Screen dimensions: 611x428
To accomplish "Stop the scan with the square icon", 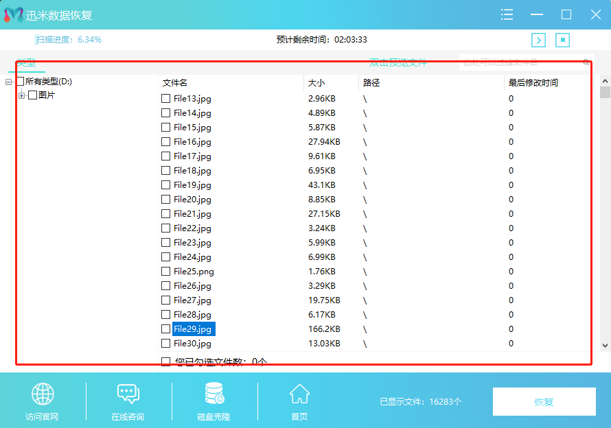I will pos(563,40).
